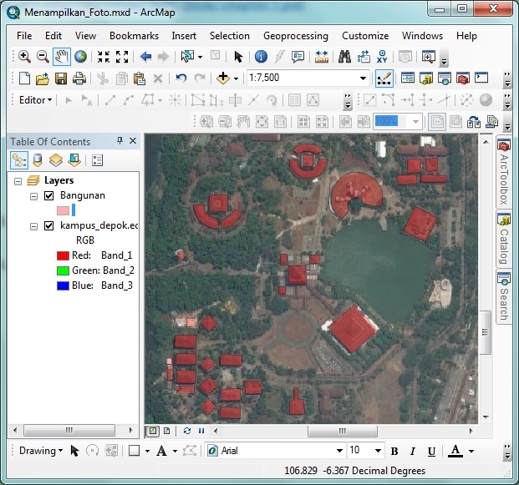Screen dimensions: 519x485
Task: Activate the Pan hand tool
Action: click(62, 57)
